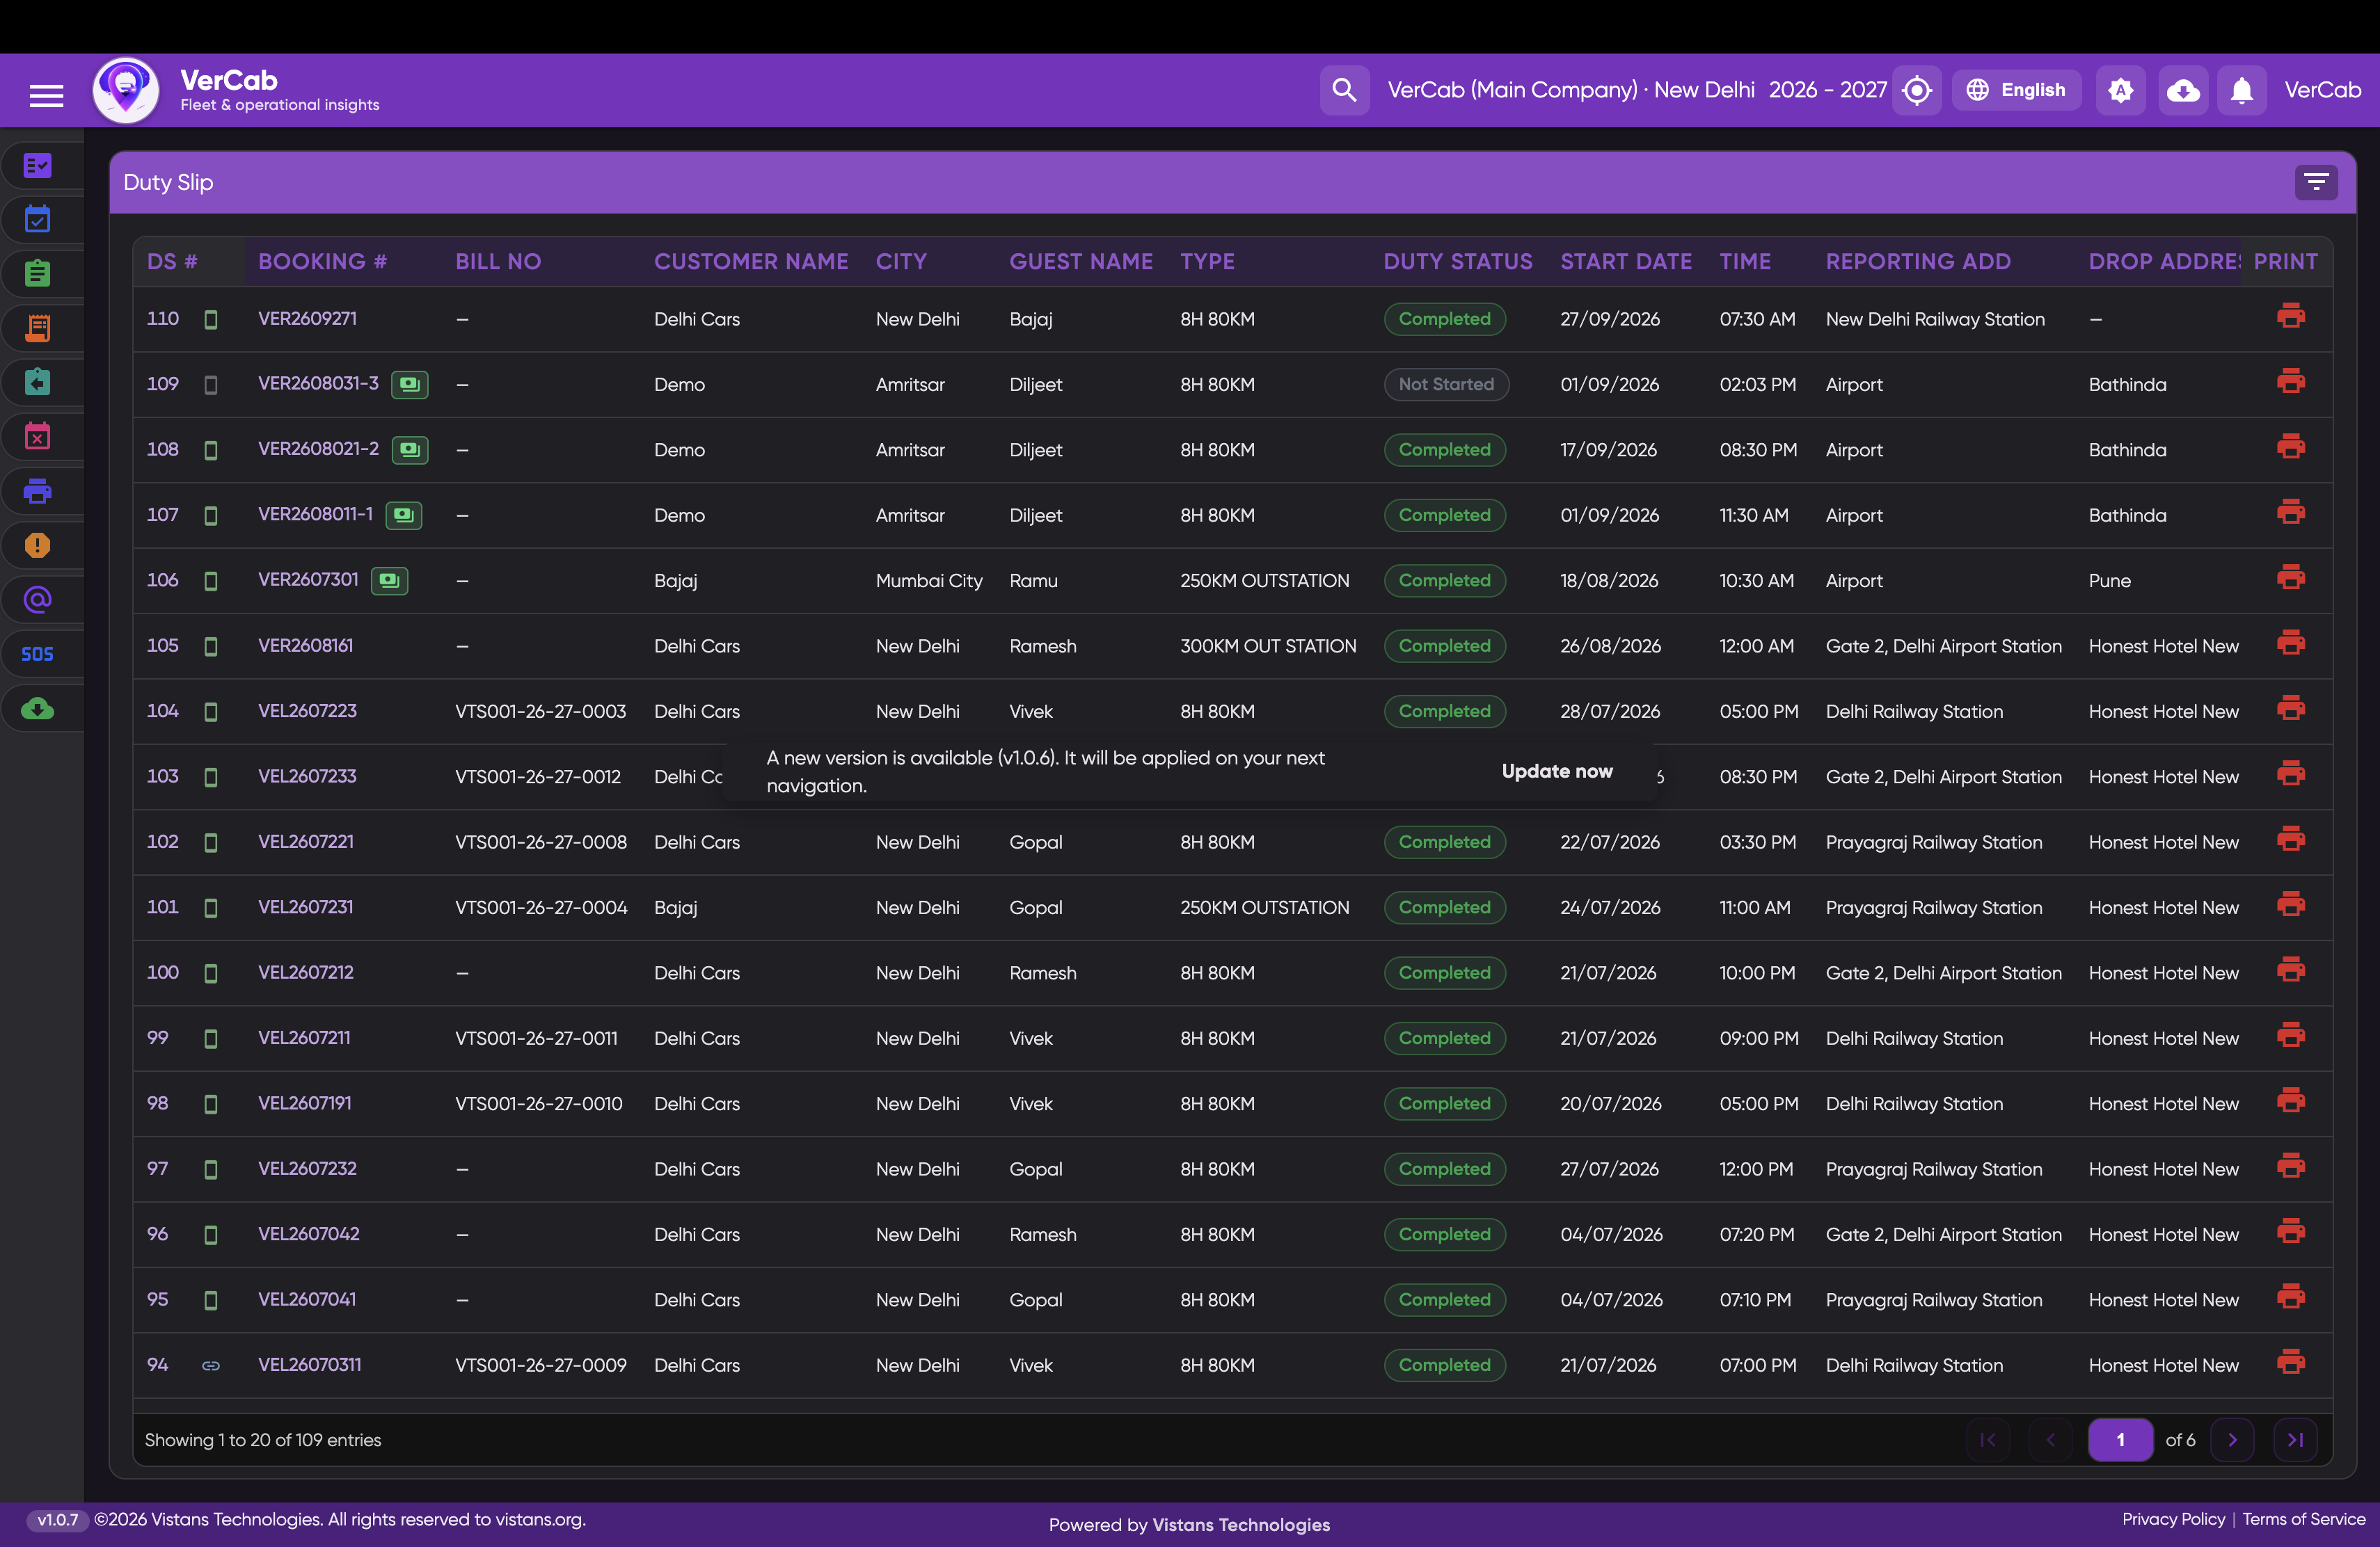
Task: Go to next page of entries
Action: pos(2231,1440)
